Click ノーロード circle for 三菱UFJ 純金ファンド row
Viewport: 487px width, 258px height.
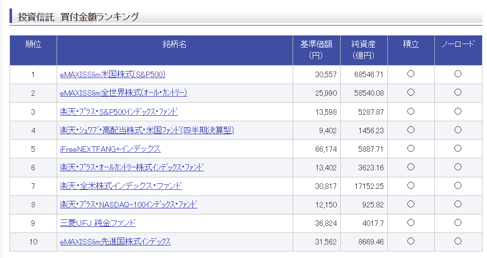458,222
